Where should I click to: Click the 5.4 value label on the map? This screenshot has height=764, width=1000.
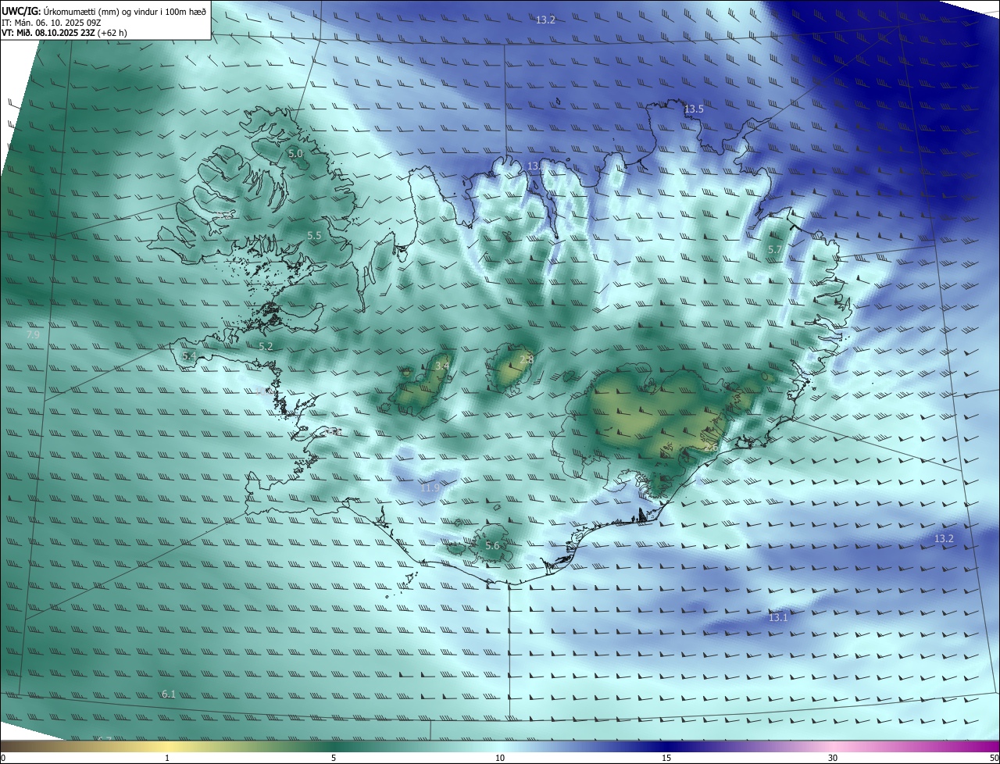click(x=189, y=355)
